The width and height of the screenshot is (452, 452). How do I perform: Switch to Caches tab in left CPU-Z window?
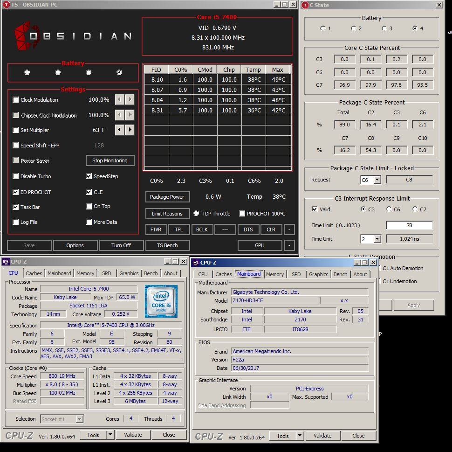[34, 273]
